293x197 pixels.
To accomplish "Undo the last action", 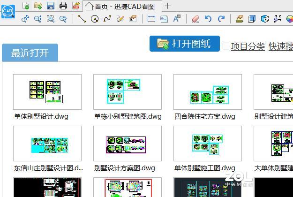I will click(x=208, y=19).
